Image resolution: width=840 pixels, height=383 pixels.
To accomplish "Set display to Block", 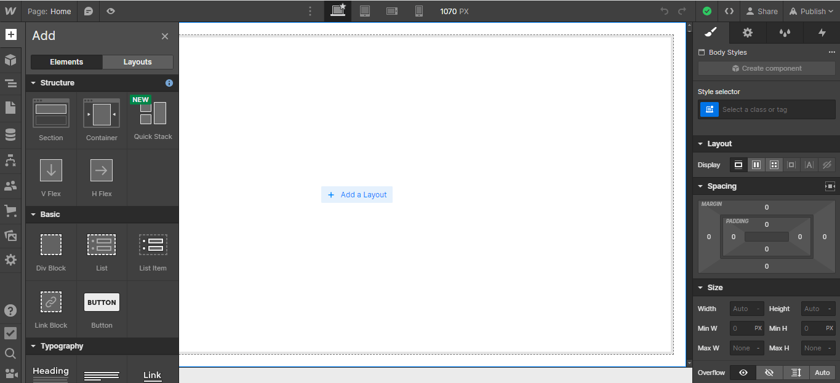I will click(x=738, y=165).
